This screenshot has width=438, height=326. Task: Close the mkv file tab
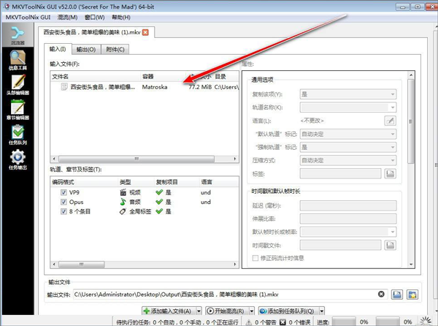[x=145, y=32]
